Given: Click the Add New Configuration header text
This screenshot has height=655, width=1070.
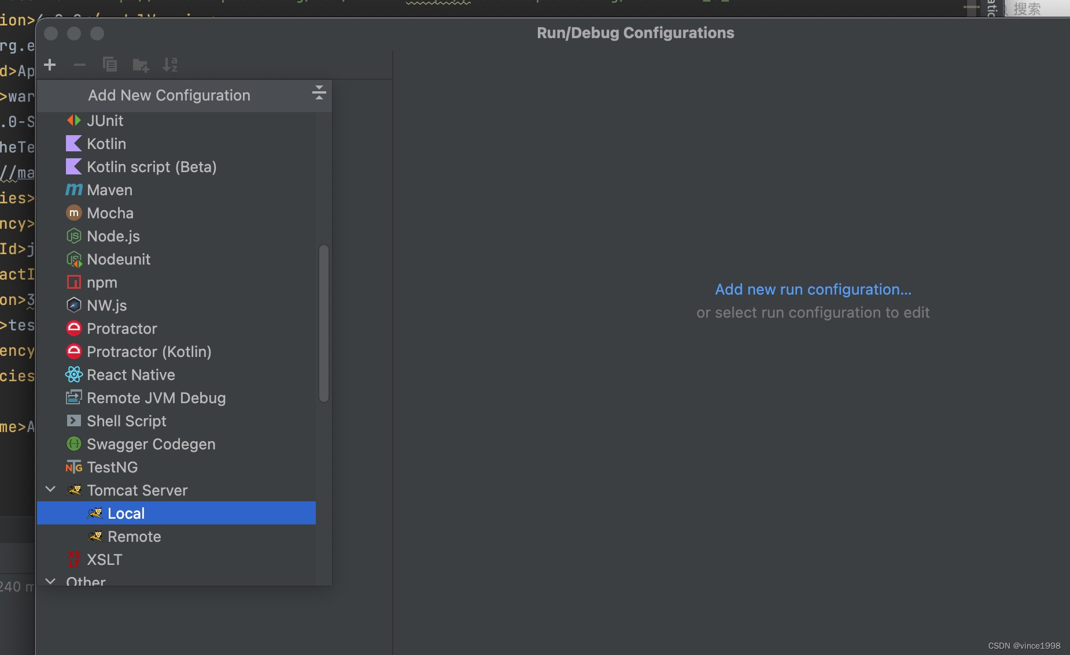Looking at the screenshot, I should click(169, 95).
